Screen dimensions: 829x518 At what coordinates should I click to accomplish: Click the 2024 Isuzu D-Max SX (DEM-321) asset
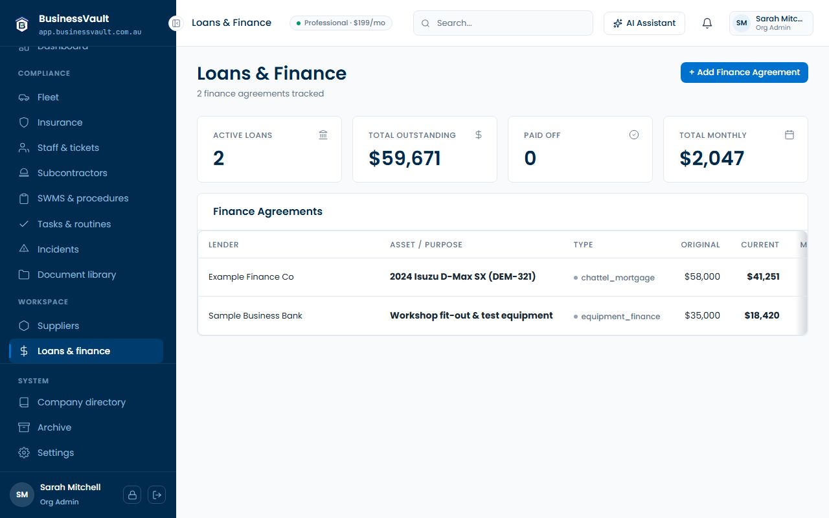tap(462, 276)
